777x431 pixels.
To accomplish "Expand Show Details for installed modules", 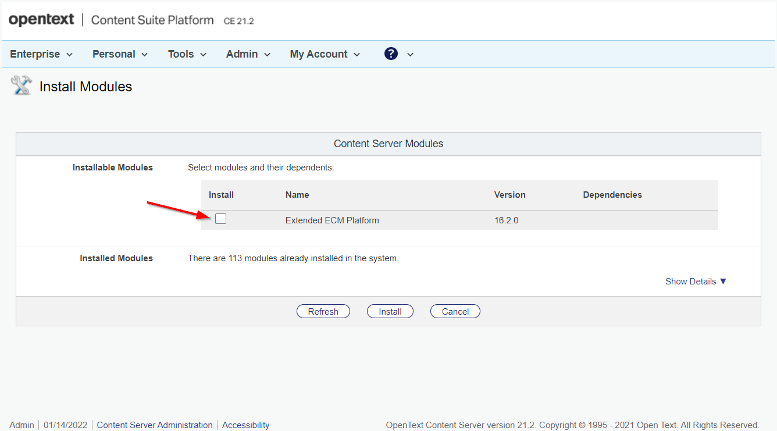I will tap(696, 282).
